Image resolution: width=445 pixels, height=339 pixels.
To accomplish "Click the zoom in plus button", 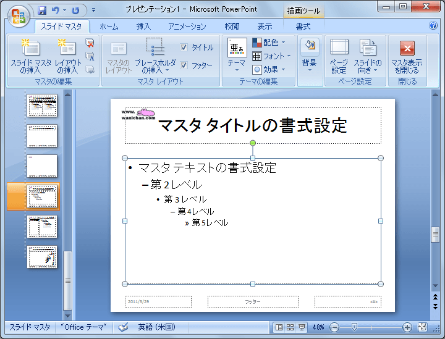I will click(x=407, y=328).
